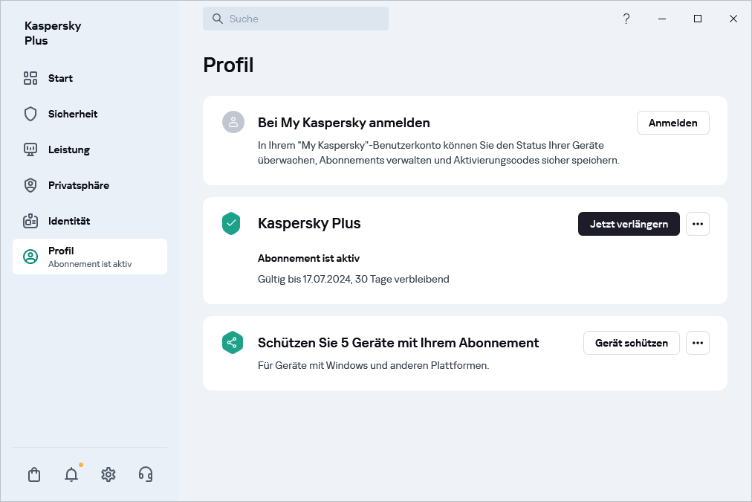Image resolution: width=752 pixels, height=502 pixels.
Task: Open the notifications bell icon
Action: pyautogui.click(x=71, y=474)
